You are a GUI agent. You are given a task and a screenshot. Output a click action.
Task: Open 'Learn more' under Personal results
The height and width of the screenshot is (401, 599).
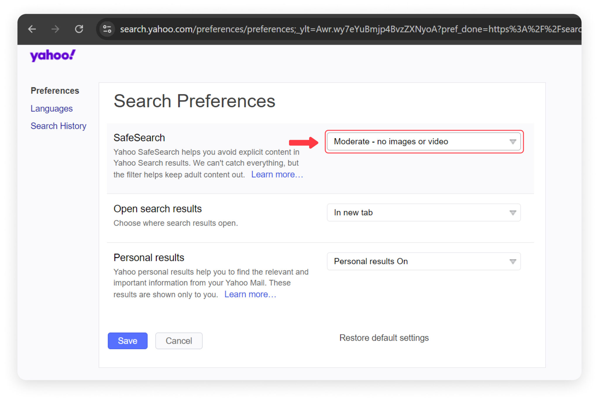click(250, 294)
